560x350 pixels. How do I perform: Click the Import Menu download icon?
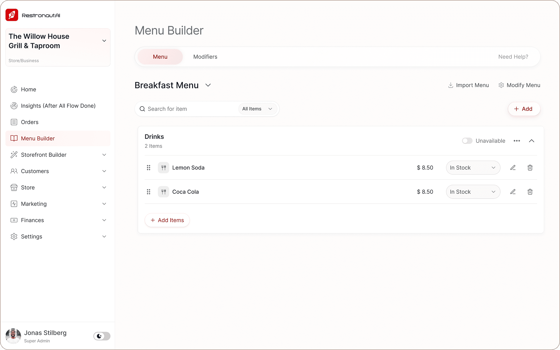click(451, 85)
